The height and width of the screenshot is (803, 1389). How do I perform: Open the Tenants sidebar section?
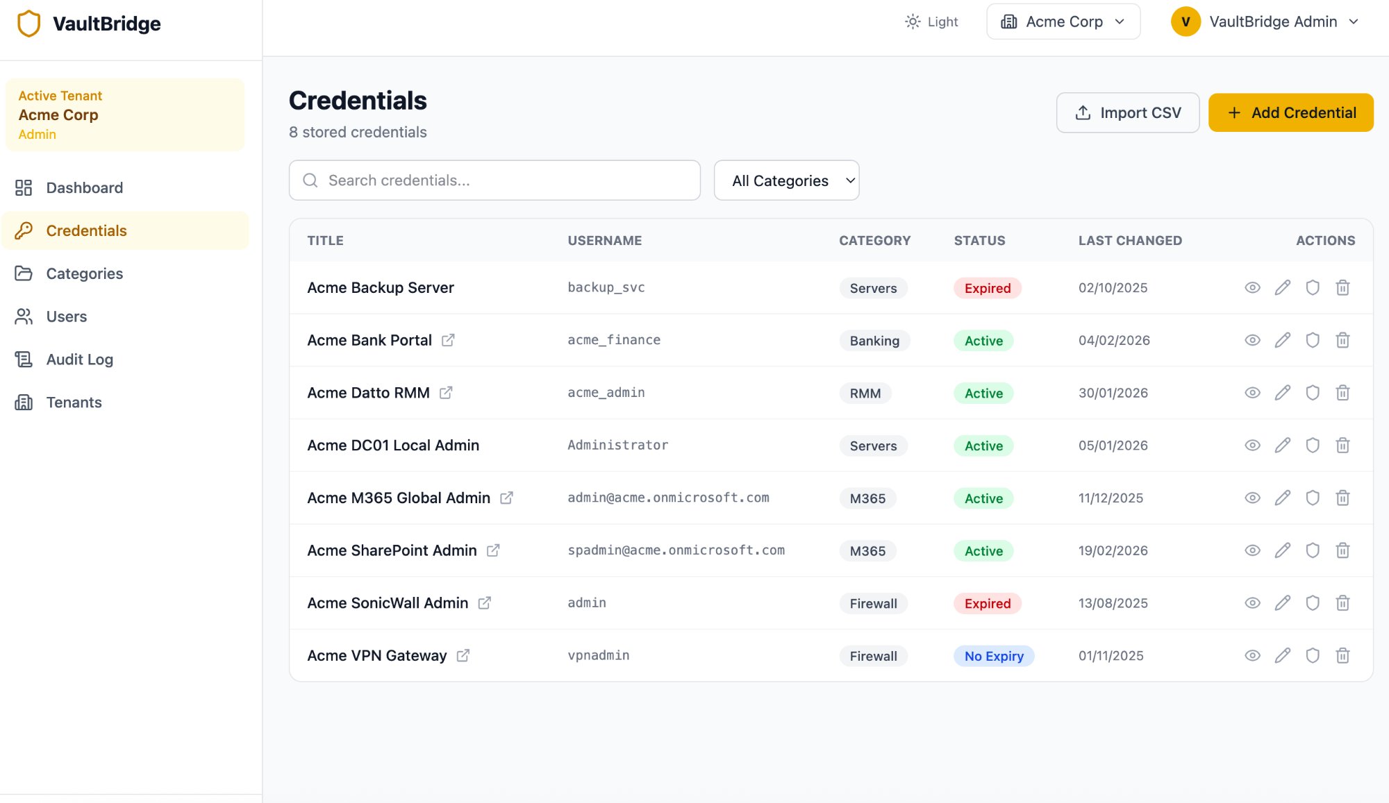(74, 402)
